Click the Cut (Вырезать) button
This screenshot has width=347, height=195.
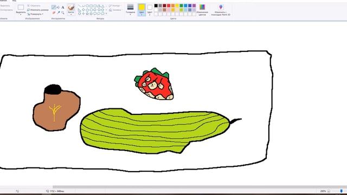pyautogui.click(x=5, y=6)
